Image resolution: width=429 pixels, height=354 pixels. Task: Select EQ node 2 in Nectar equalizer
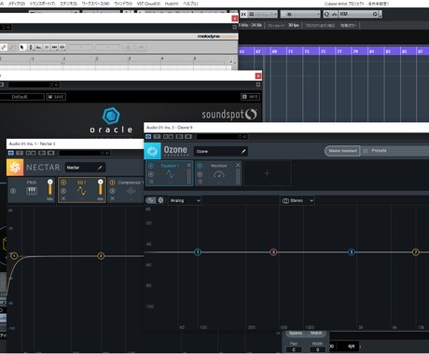(x=101, y=256)
